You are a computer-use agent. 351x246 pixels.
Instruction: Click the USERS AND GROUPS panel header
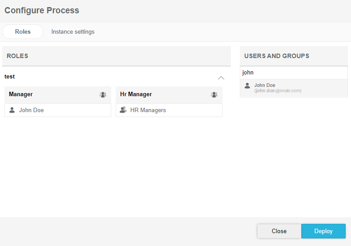click(x=277, y=56)
